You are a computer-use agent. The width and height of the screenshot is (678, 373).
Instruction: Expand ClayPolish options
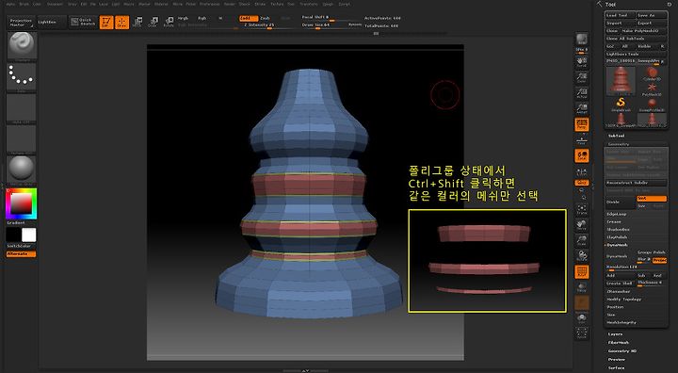[x=617, y=237]
